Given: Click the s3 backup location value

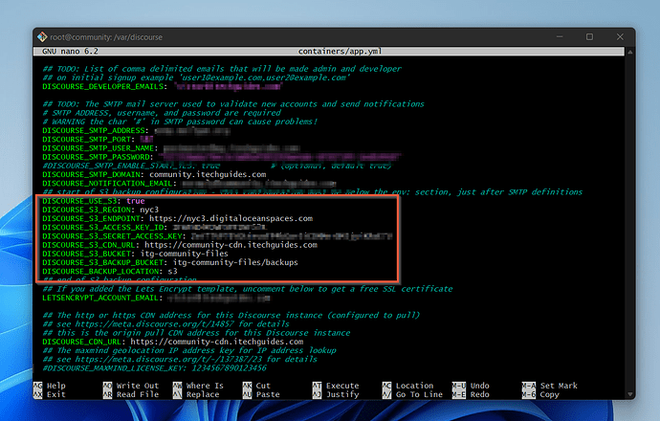Looking at the screenshot, I should [172, 272].
